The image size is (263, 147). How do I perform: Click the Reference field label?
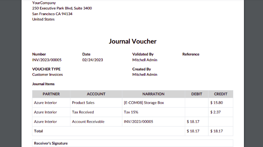[x=191, y=54]
